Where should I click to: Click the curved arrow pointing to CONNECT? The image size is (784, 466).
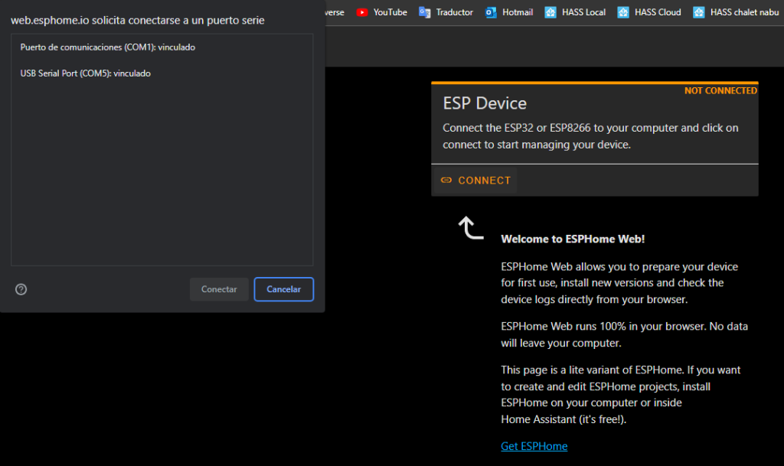click(470, 227)
